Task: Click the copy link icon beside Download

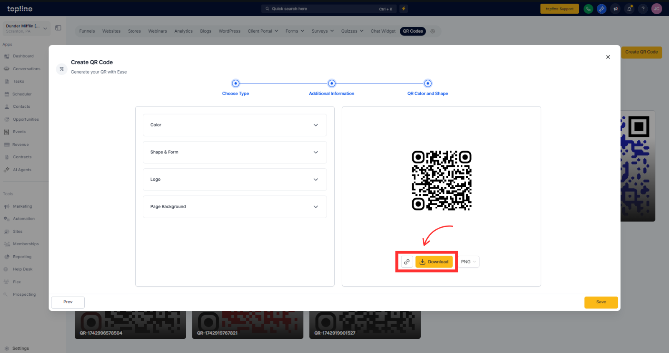Action: click(x=407, y=262)
